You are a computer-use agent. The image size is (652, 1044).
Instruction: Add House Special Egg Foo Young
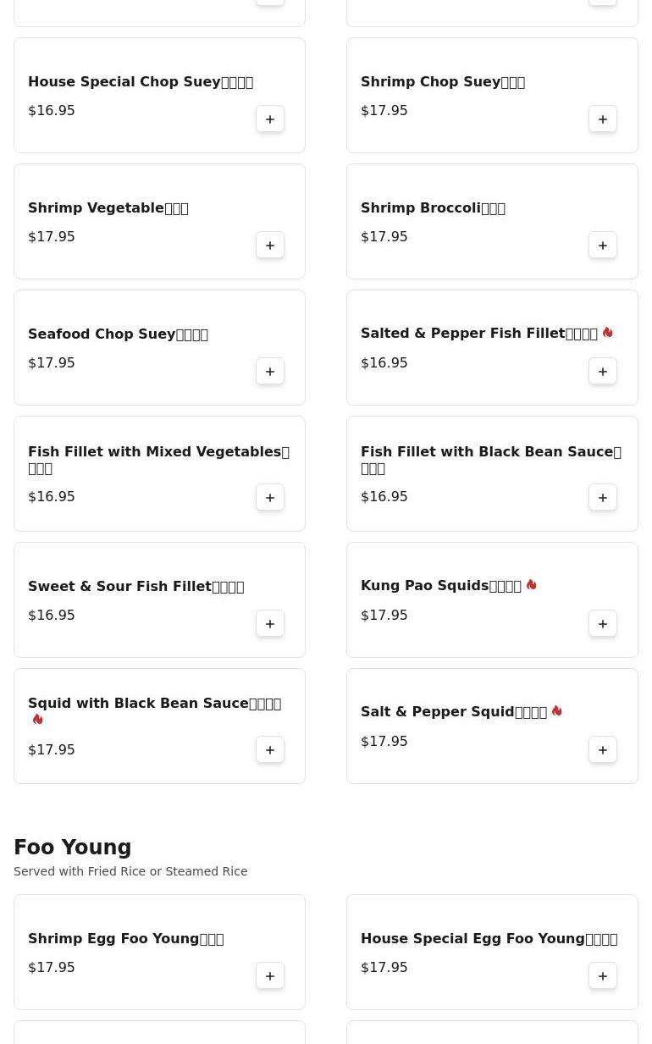coord(603,976)
